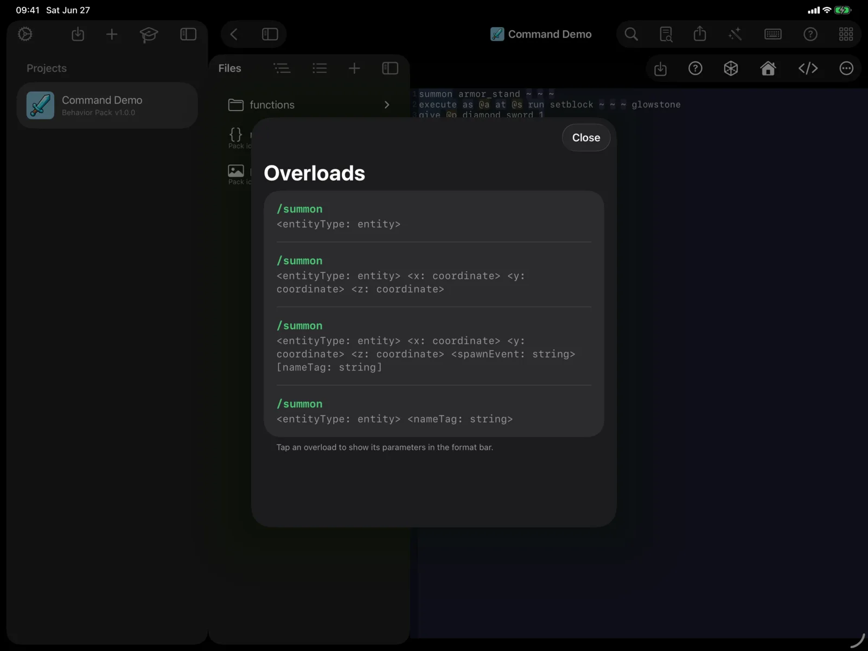868x651 pixels.
Task: Add a new project with plus icon
Action: pos(112,34)
